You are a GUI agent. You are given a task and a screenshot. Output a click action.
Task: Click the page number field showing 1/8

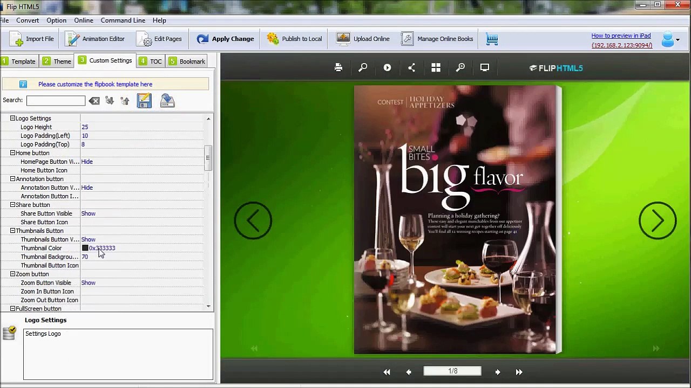pos(452,371)
